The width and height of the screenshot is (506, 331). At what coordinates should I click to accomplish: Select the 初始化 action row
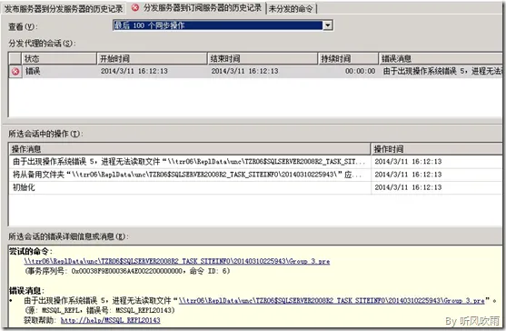tap(255, 187)
